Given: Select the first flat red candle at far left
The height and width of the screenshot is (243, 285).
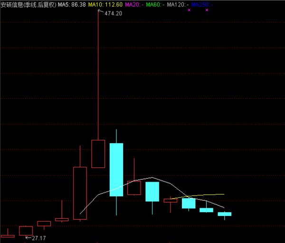Looking at the screenshot, I should [8, 236].
